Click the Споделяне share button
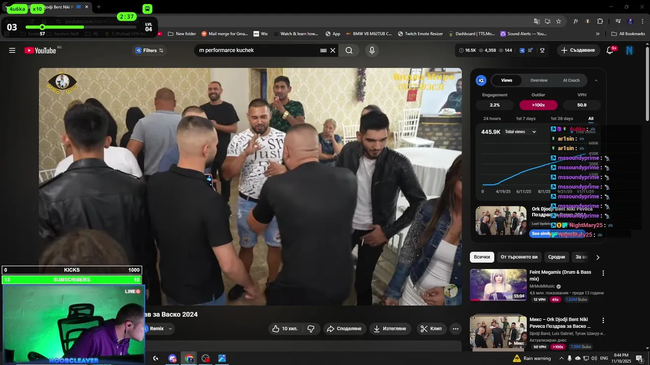Screen dimensions: 650x365 click(x=344, y=328)
